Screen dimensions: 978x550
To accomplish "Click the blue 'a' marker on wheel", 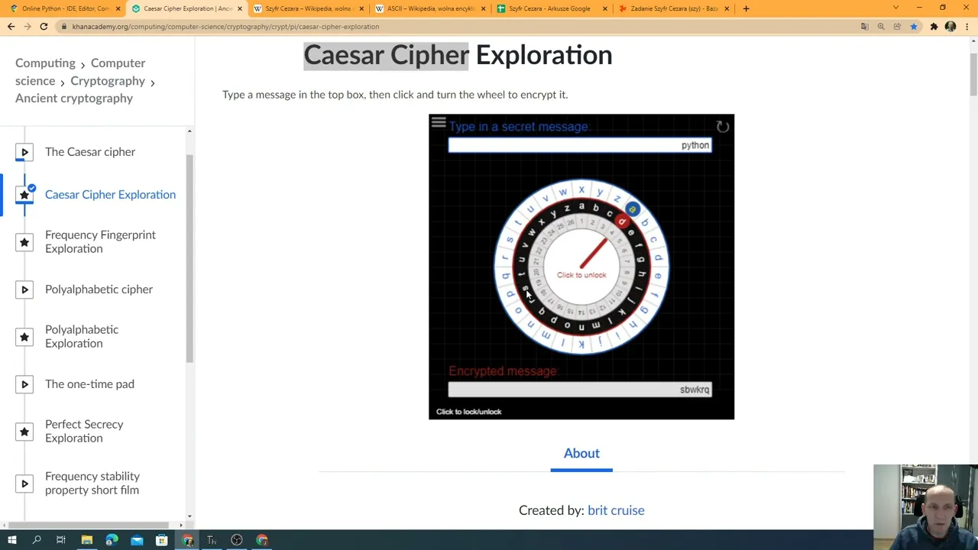I will point(632,209).
